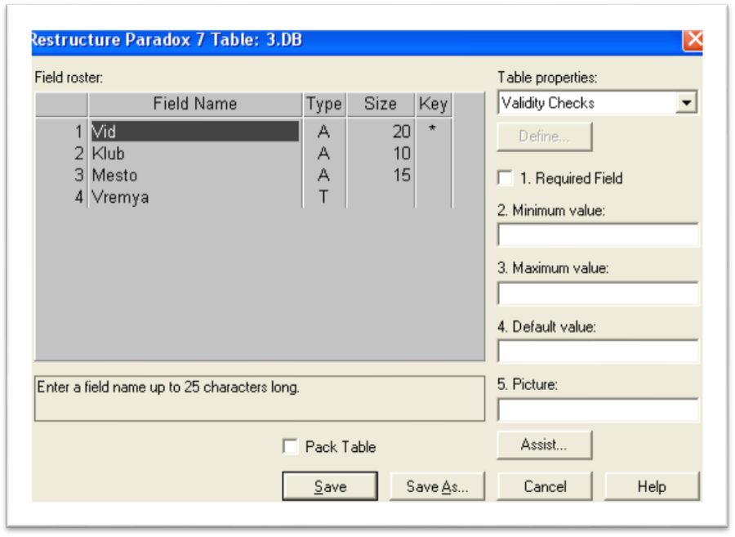Click the T type cell of Vremya
The height and width of the screenshot is (537, 735).
pyautogui.click(x=324, y=197)
